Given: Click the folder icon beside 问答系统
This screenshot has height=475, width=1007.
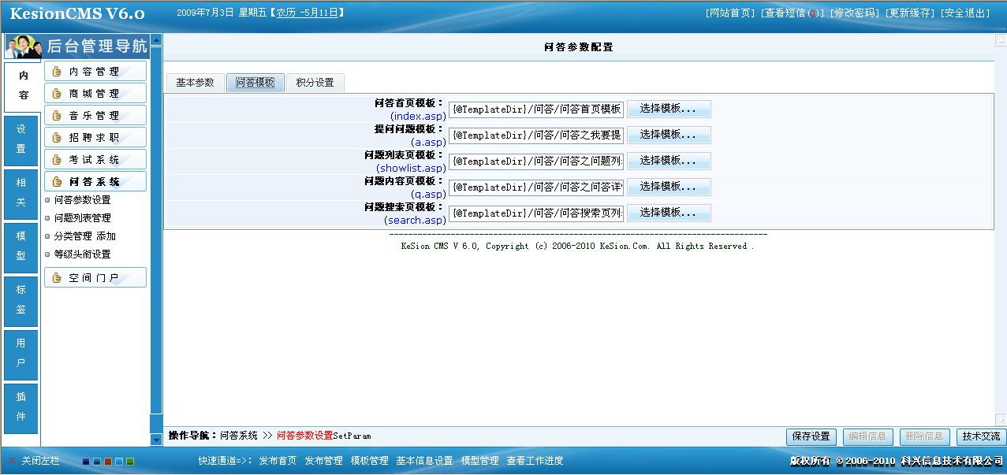Looking at the screenshot, I should pyautogui.click(x=58, y=180).
